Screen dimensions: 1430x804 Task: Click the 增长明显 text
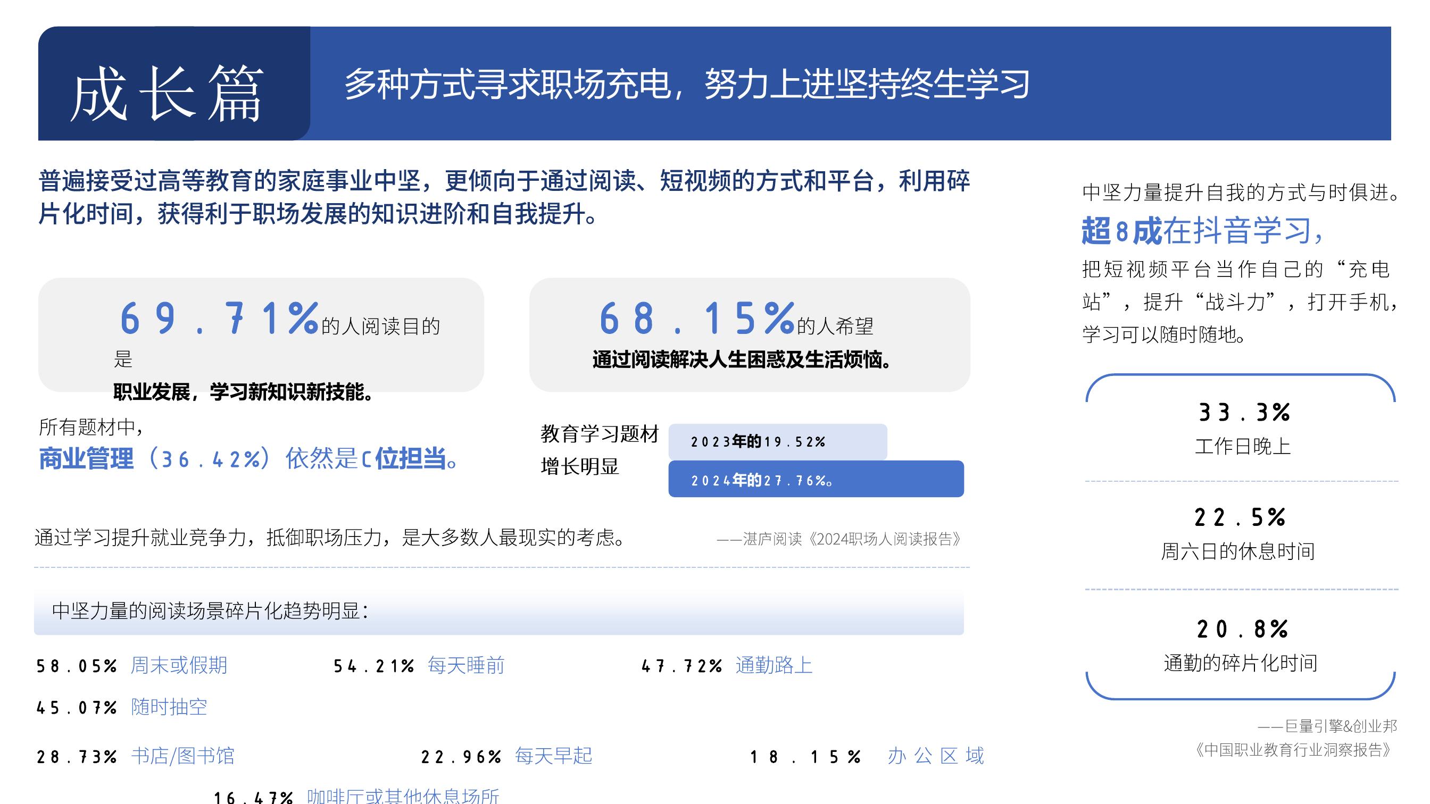click(579, 466)
